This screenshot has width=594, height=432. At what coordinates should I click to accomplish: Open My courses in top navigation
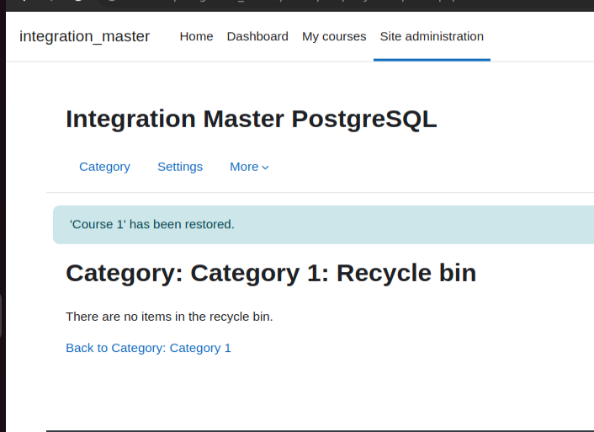[x=334, y=36]
